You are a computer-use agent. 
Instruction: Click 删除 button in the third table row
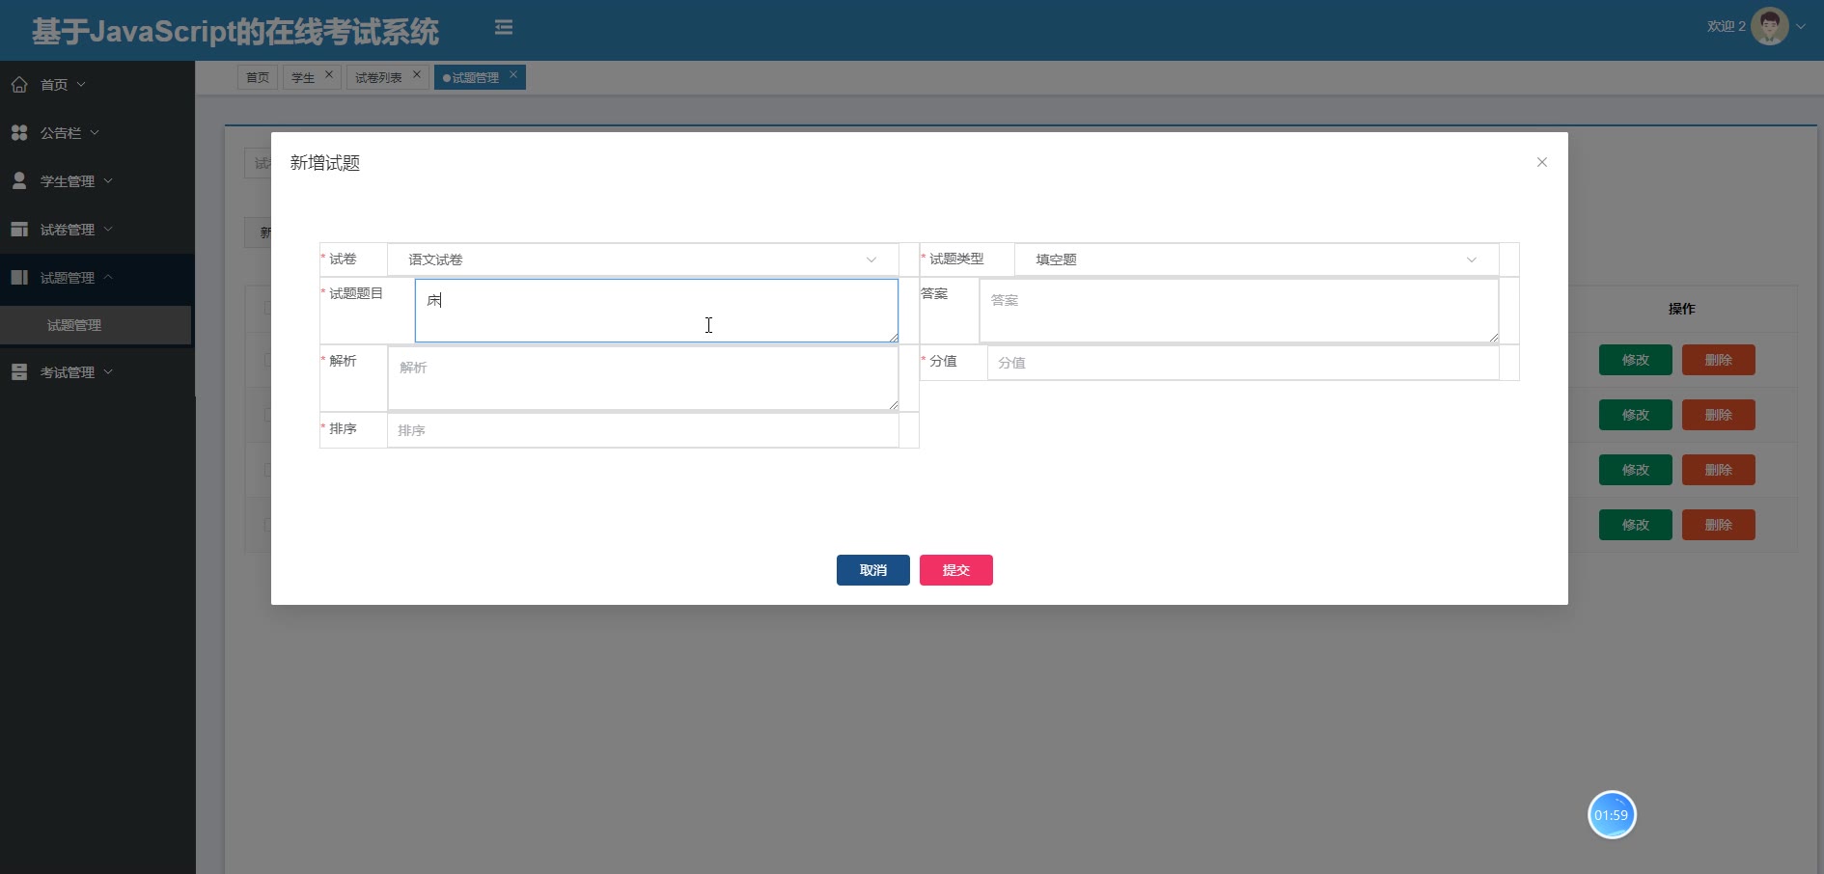click(1719, 470)
